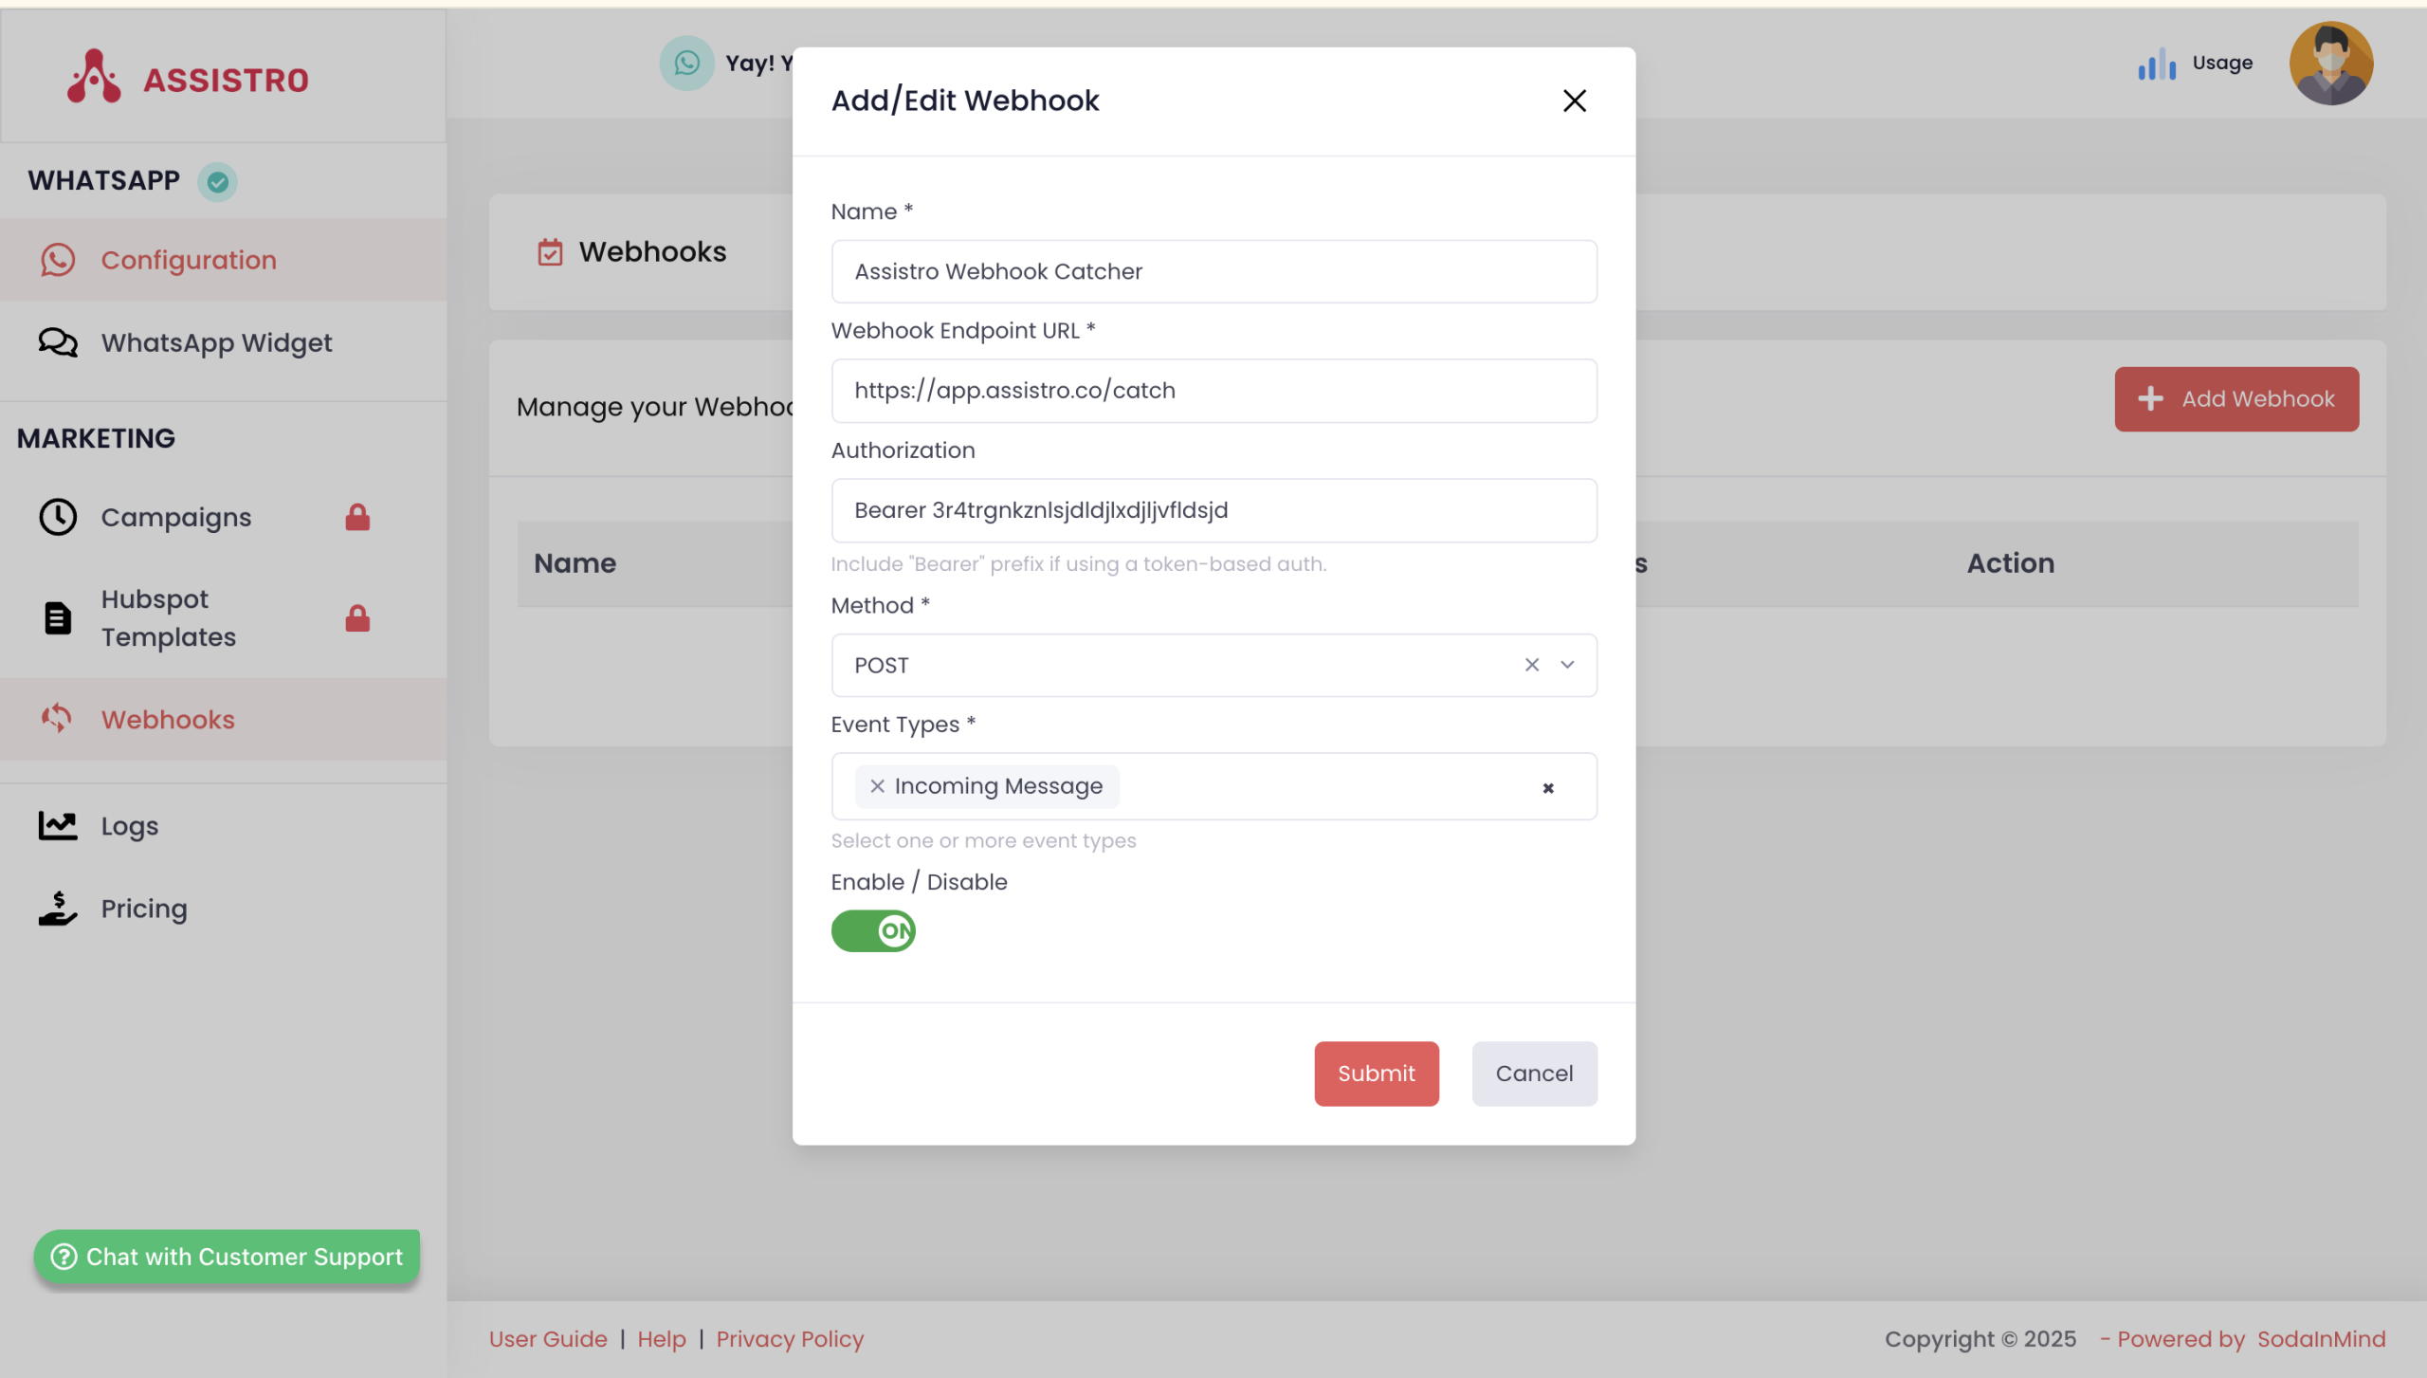This screenshot has height=1378, width=2427.
Task: Click the WhatsApp verified badge icon
Action: click(217, 181)
